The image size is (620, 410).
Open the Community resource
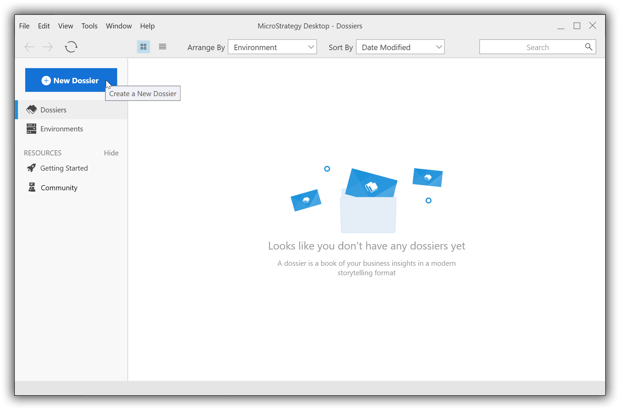pos(59,187)
